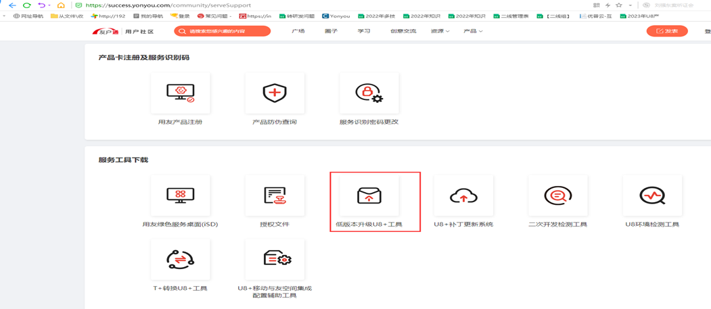Reload the page with the green refresh icon
Image resolution: width=711 pixels, height=309 pixels.
pos(27,5)
